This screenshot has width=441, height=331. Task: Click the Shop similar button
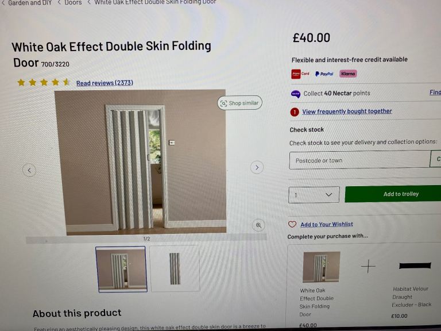pyautogui.click(x=239, y=103)
